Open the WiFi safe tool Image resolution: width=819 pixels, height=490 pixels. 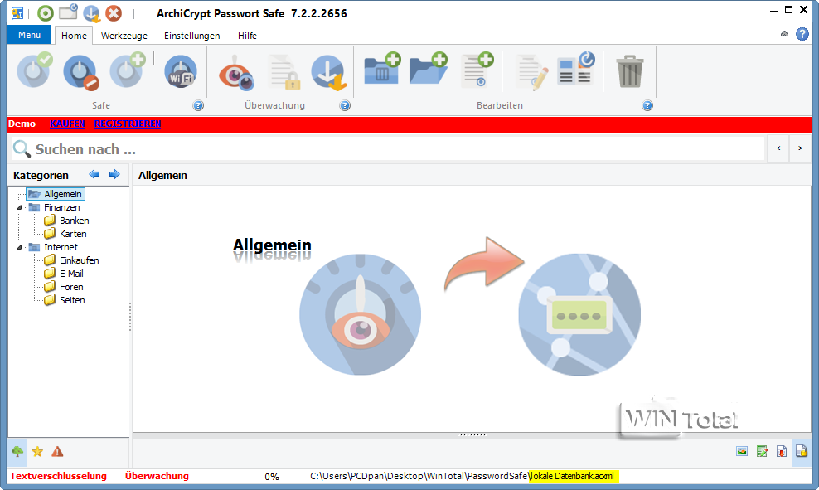click(180, 71)
